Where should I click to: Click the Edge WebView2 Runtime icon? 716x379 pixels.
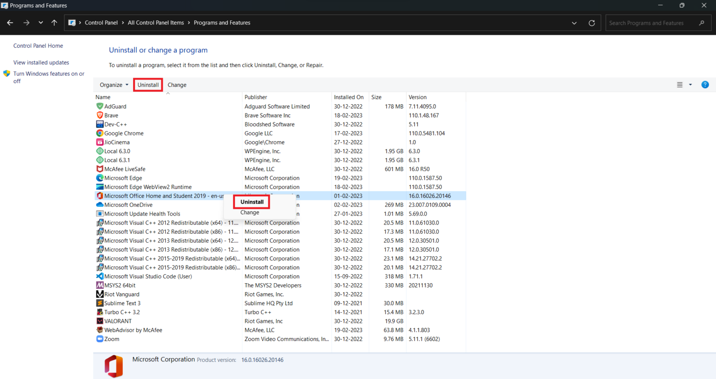click(x=100, y=187)
